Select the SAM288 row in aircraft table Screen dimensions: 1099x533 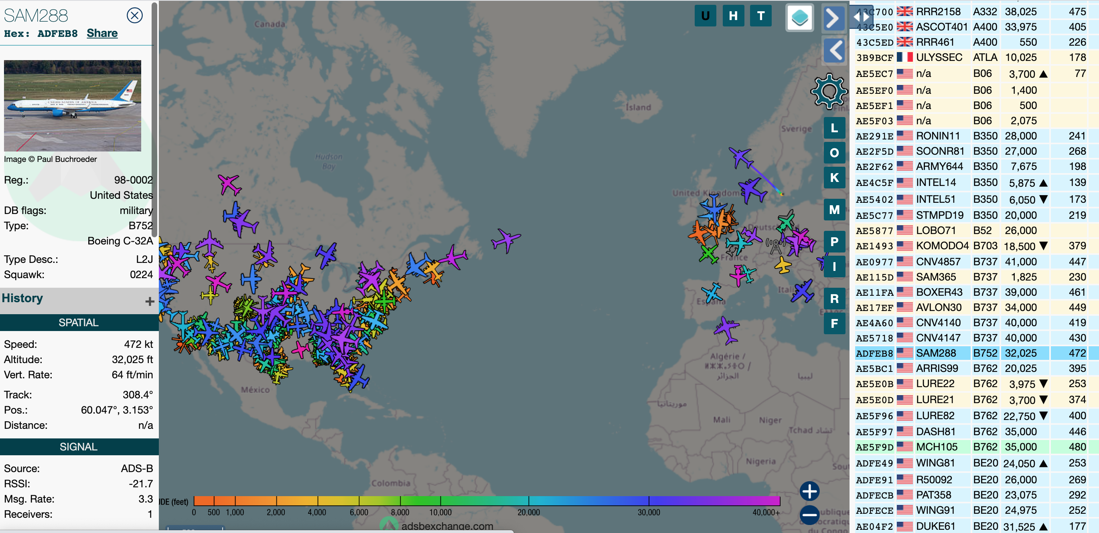pyautogui.click(x=976, y=353)
